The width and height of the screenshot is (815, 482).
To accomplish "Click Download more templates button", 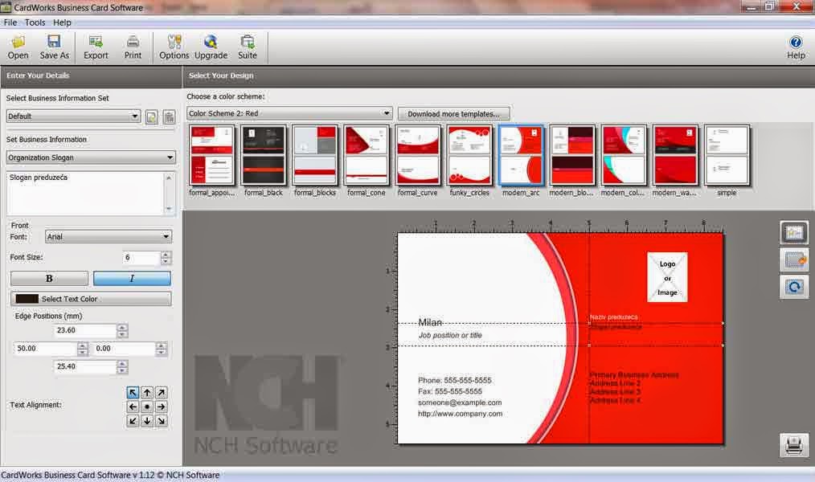I will tap(453, 114).
